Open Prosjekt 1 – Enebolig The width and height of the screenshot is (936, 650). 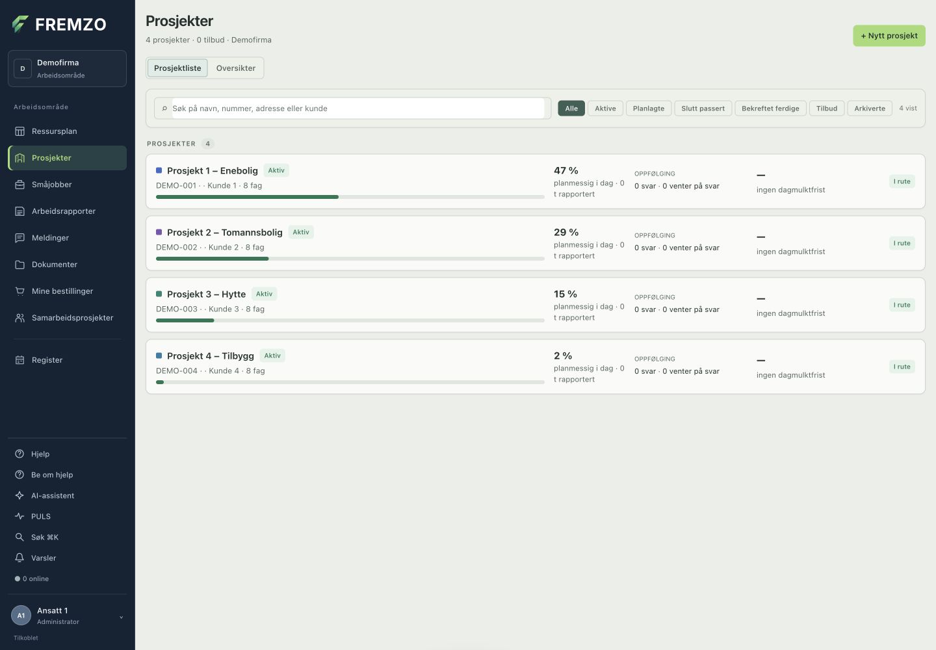535,181
